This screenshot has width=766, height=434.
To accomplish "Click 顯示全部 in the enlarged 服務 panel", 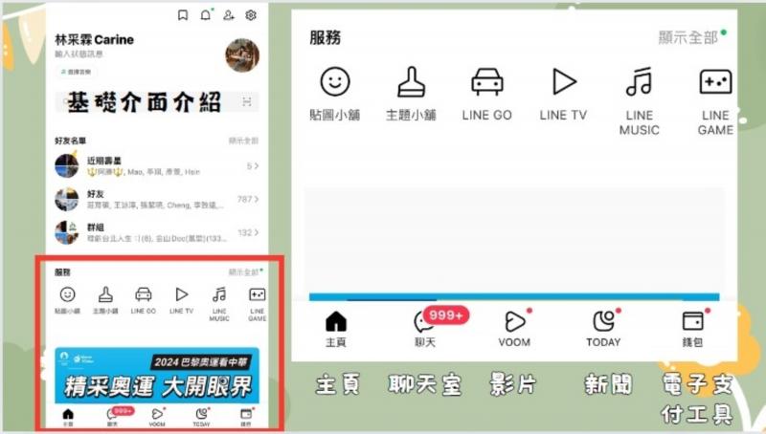I will [x=688, y=37].
